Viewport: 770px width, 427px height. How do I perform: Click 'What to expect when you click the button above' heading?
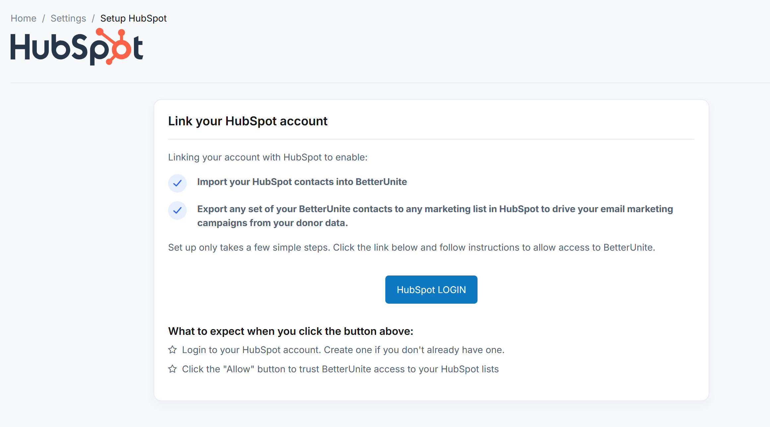[x=290, y=331]
